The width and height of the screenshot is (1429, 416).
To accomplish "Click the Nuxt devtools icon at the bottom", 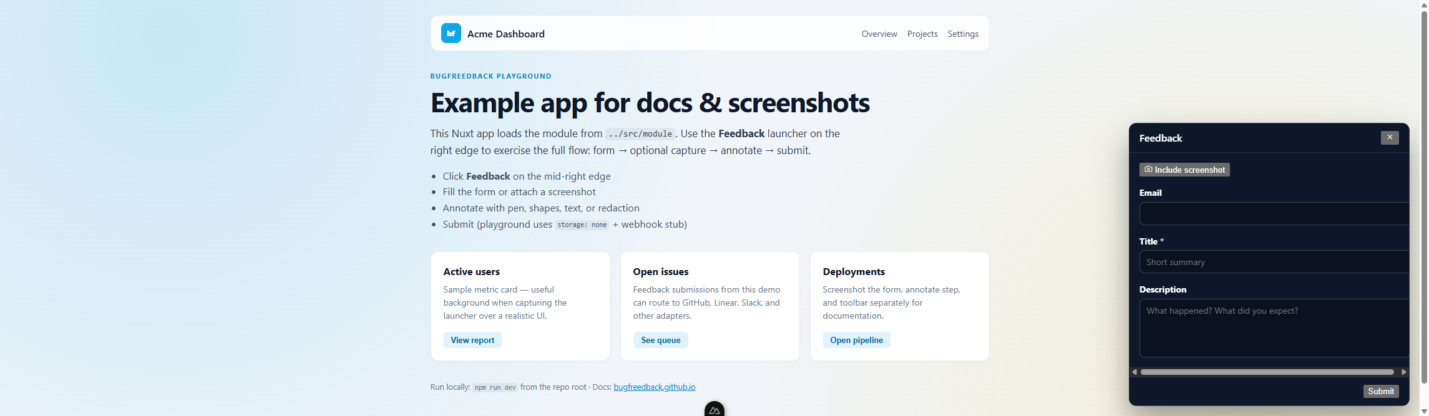I will coord(714,409).
